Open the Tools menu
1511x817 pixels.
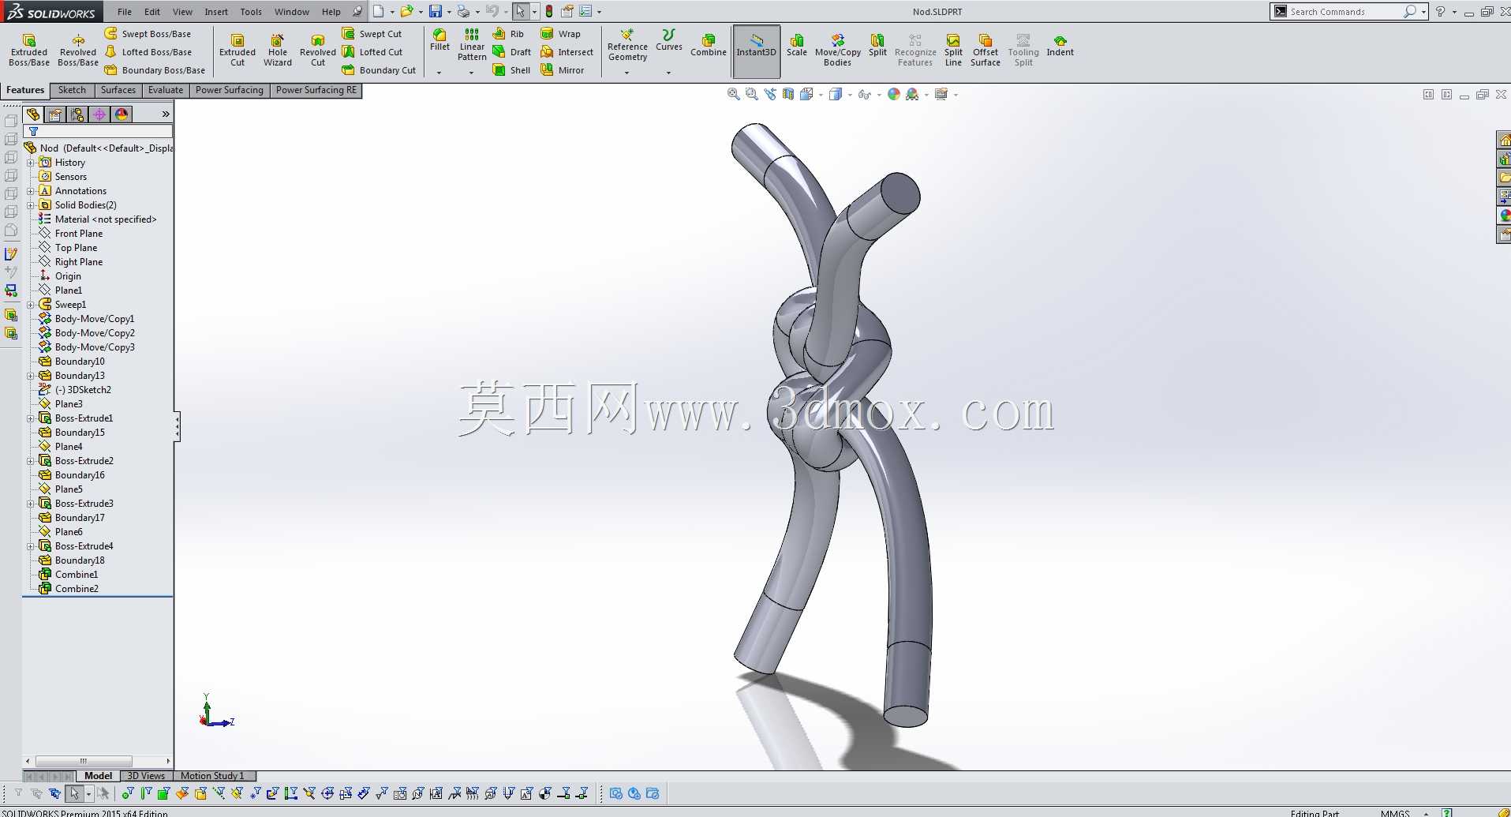click(251, 12)
